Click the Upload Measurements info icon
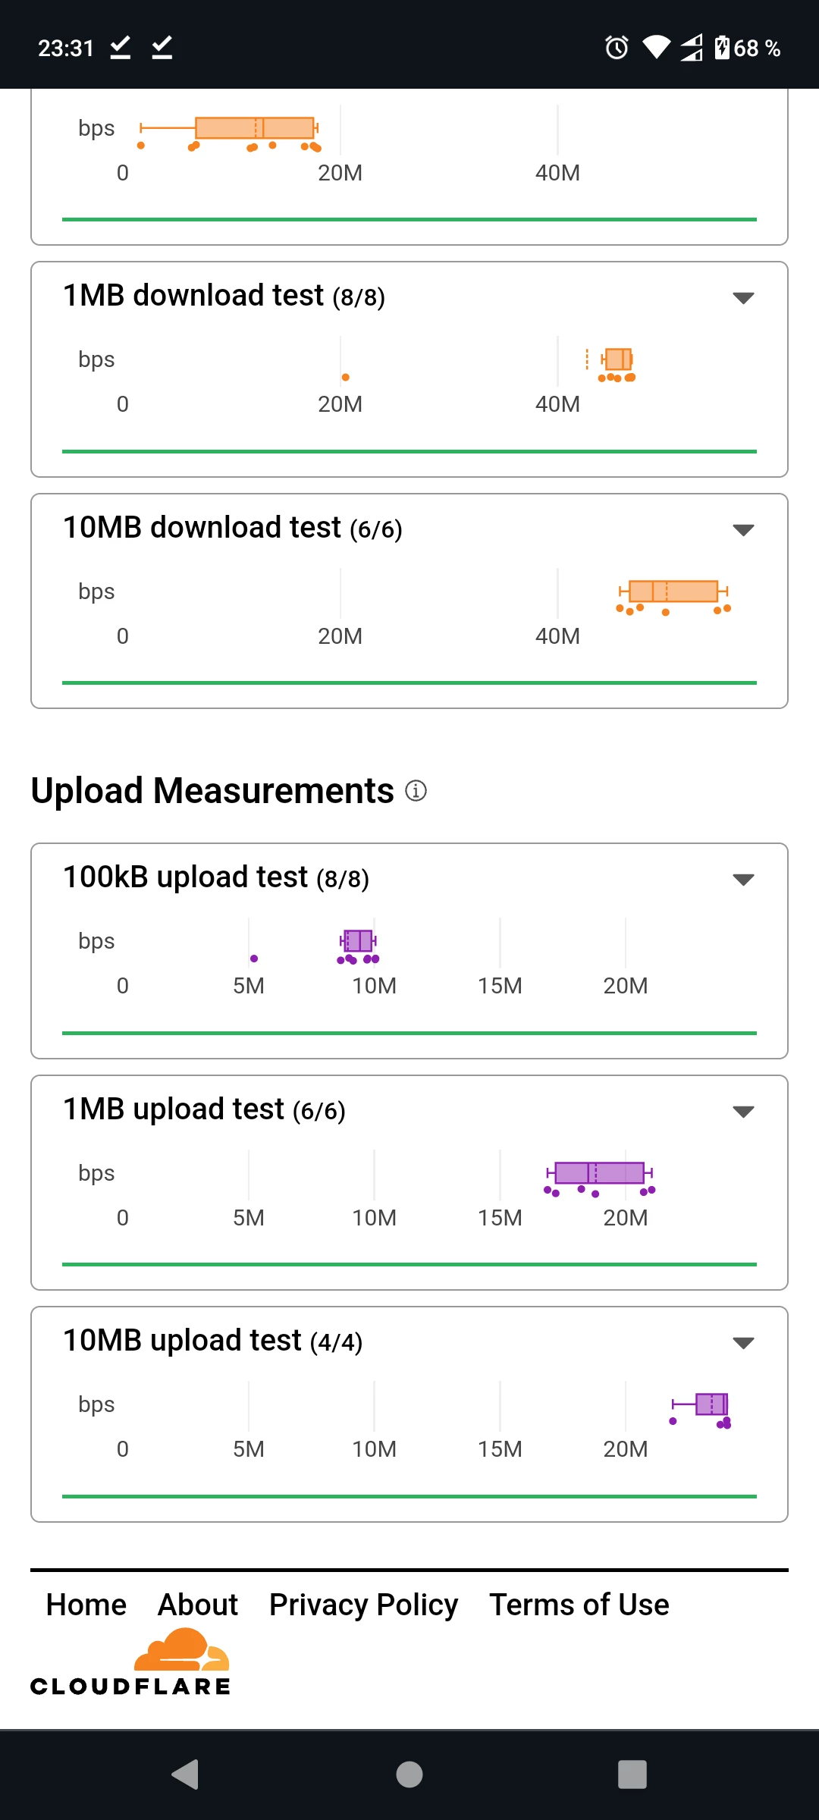 [416, 791]
